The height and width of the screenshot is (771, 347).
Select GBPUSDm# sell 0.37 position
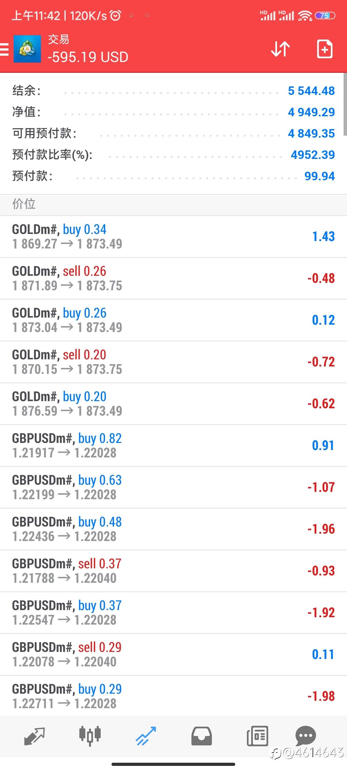173,571
